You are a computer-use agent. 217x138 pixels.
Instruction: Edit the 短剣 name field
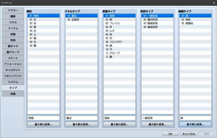[119, 118]
